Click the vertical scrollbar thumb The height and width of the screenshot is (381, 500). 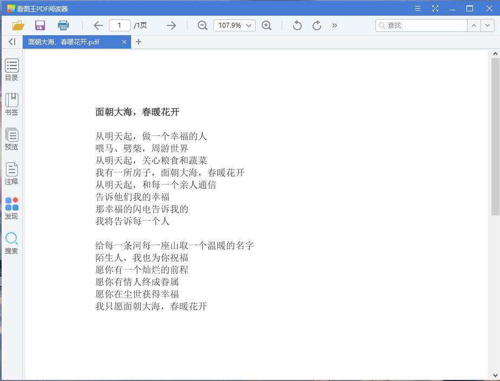click(495, 136)
